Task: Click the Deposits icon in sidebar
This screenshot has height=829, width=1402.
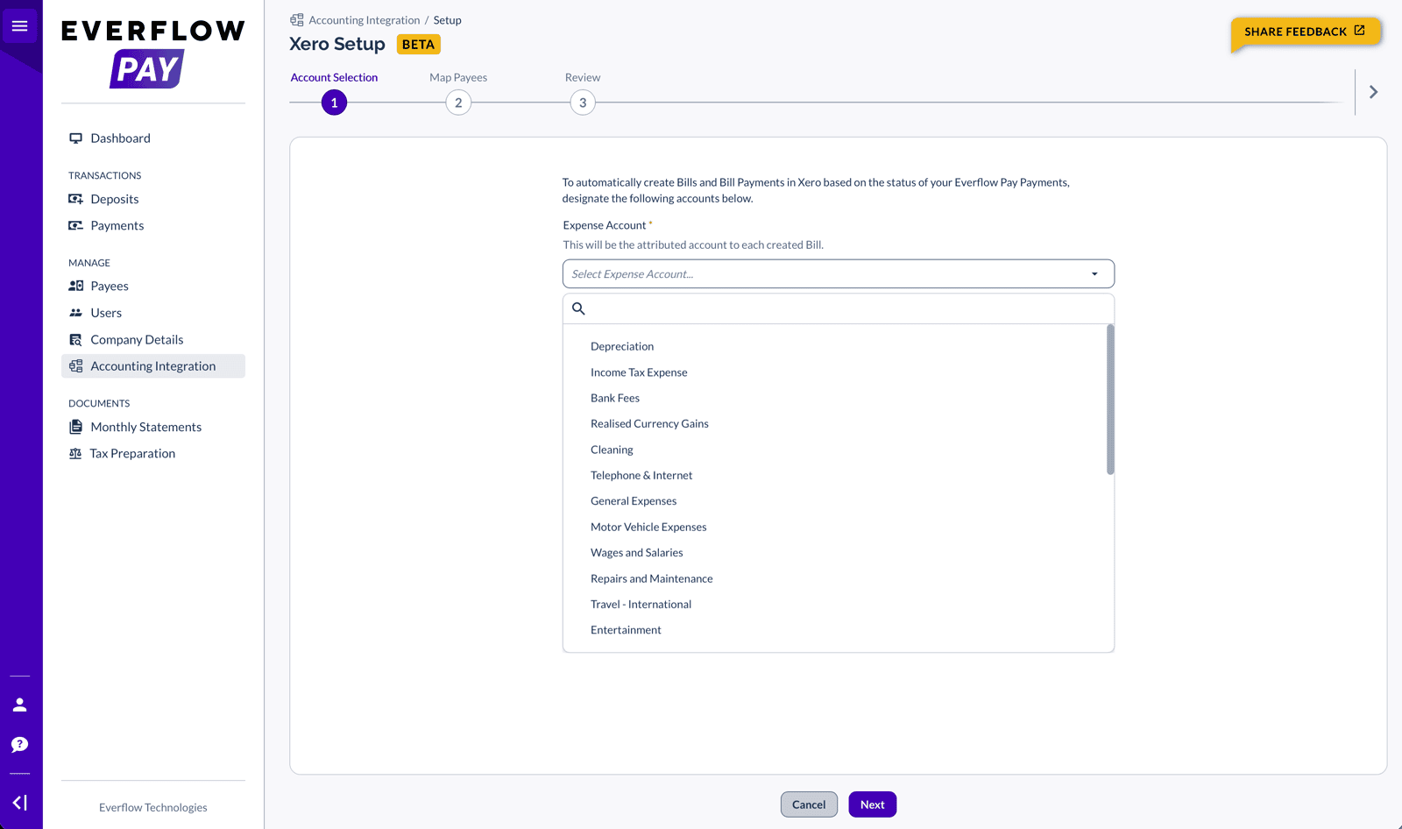Action: coord(75,199)
